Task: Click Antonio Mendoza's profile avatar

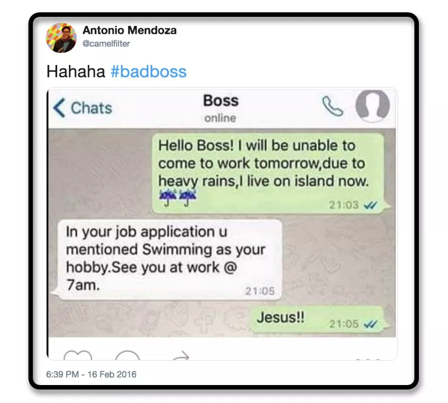Action: tap(61, 38)
